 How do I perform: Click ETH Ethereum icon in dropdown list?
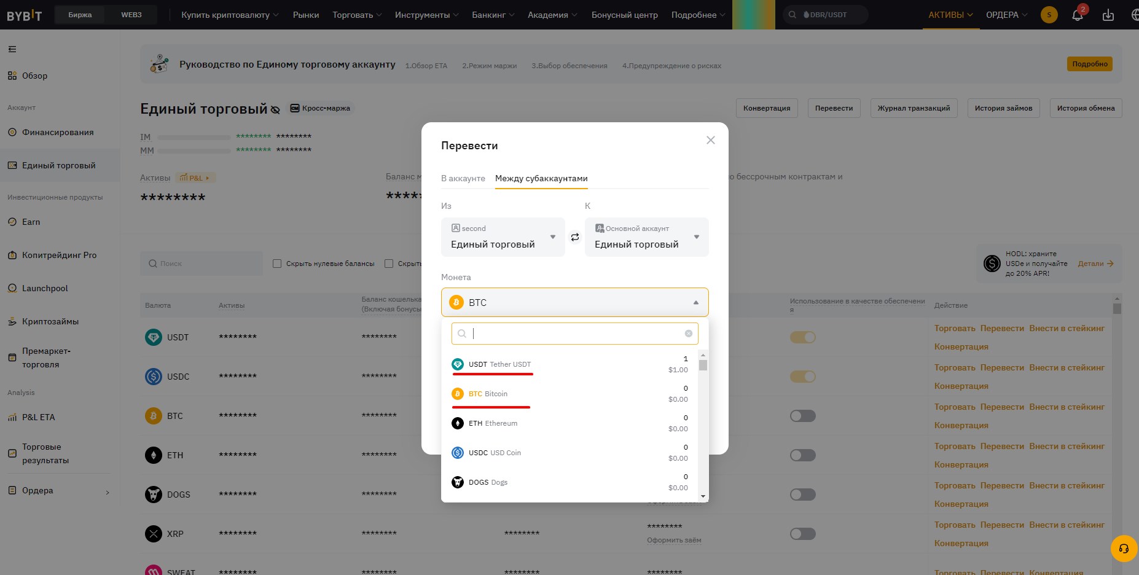(x=458, y=423)
